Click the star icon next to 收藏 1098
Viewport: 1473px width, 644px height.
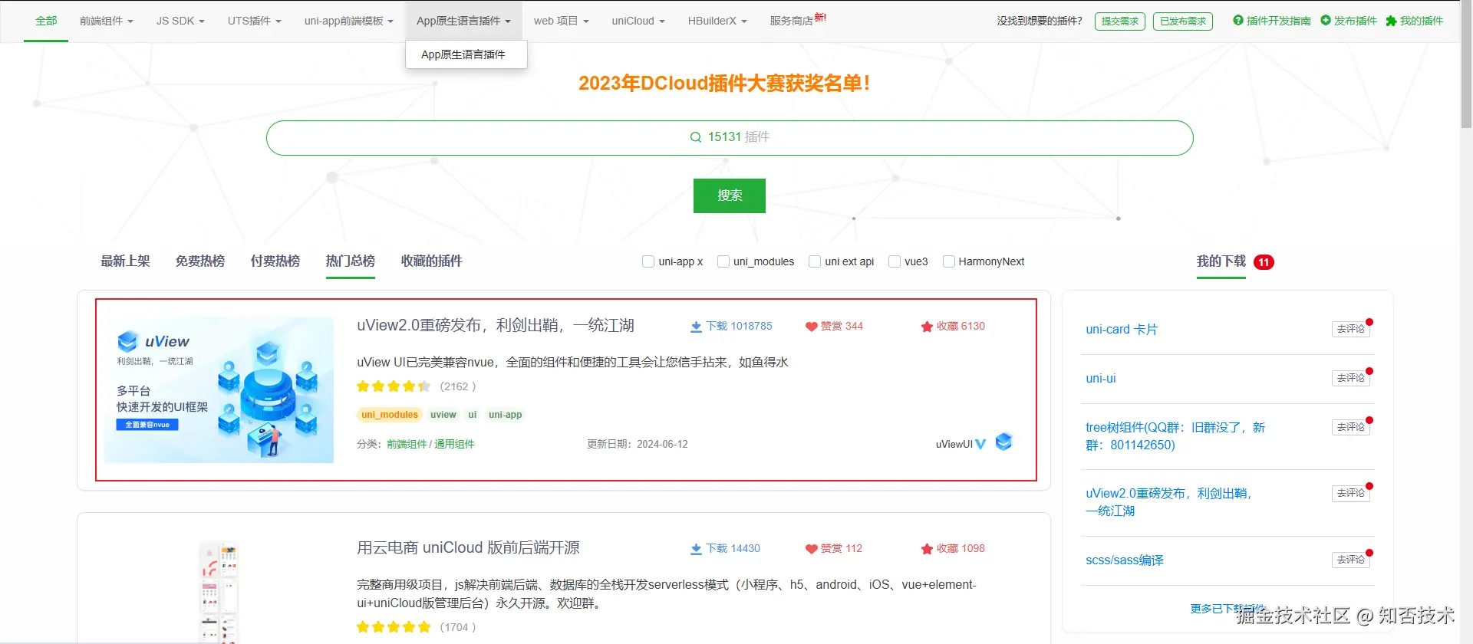[927, 549]
